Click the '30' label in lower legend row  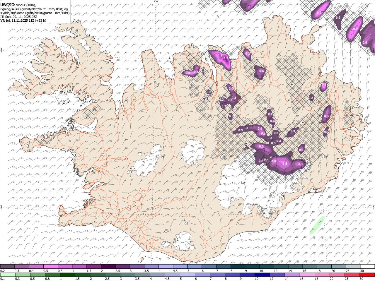pyautogui.click(x=361, y=279)
